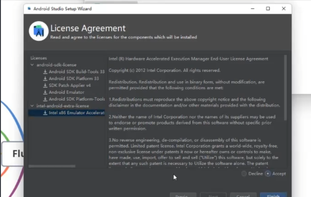Select the Decline radio button

point(244,173)
